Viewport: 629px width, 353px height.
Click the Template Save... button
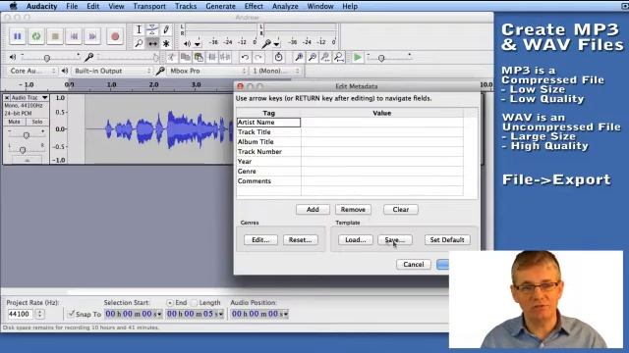point(395,239)
